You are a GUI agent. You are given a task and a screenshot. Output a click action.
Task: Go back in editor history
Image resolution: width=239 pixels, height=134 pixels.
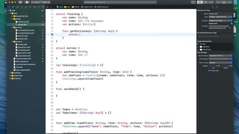pyautogui.click(x=51, y=7)
